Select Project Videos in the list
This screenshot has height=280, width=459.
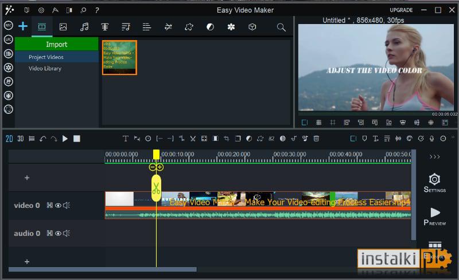[56, 57]
